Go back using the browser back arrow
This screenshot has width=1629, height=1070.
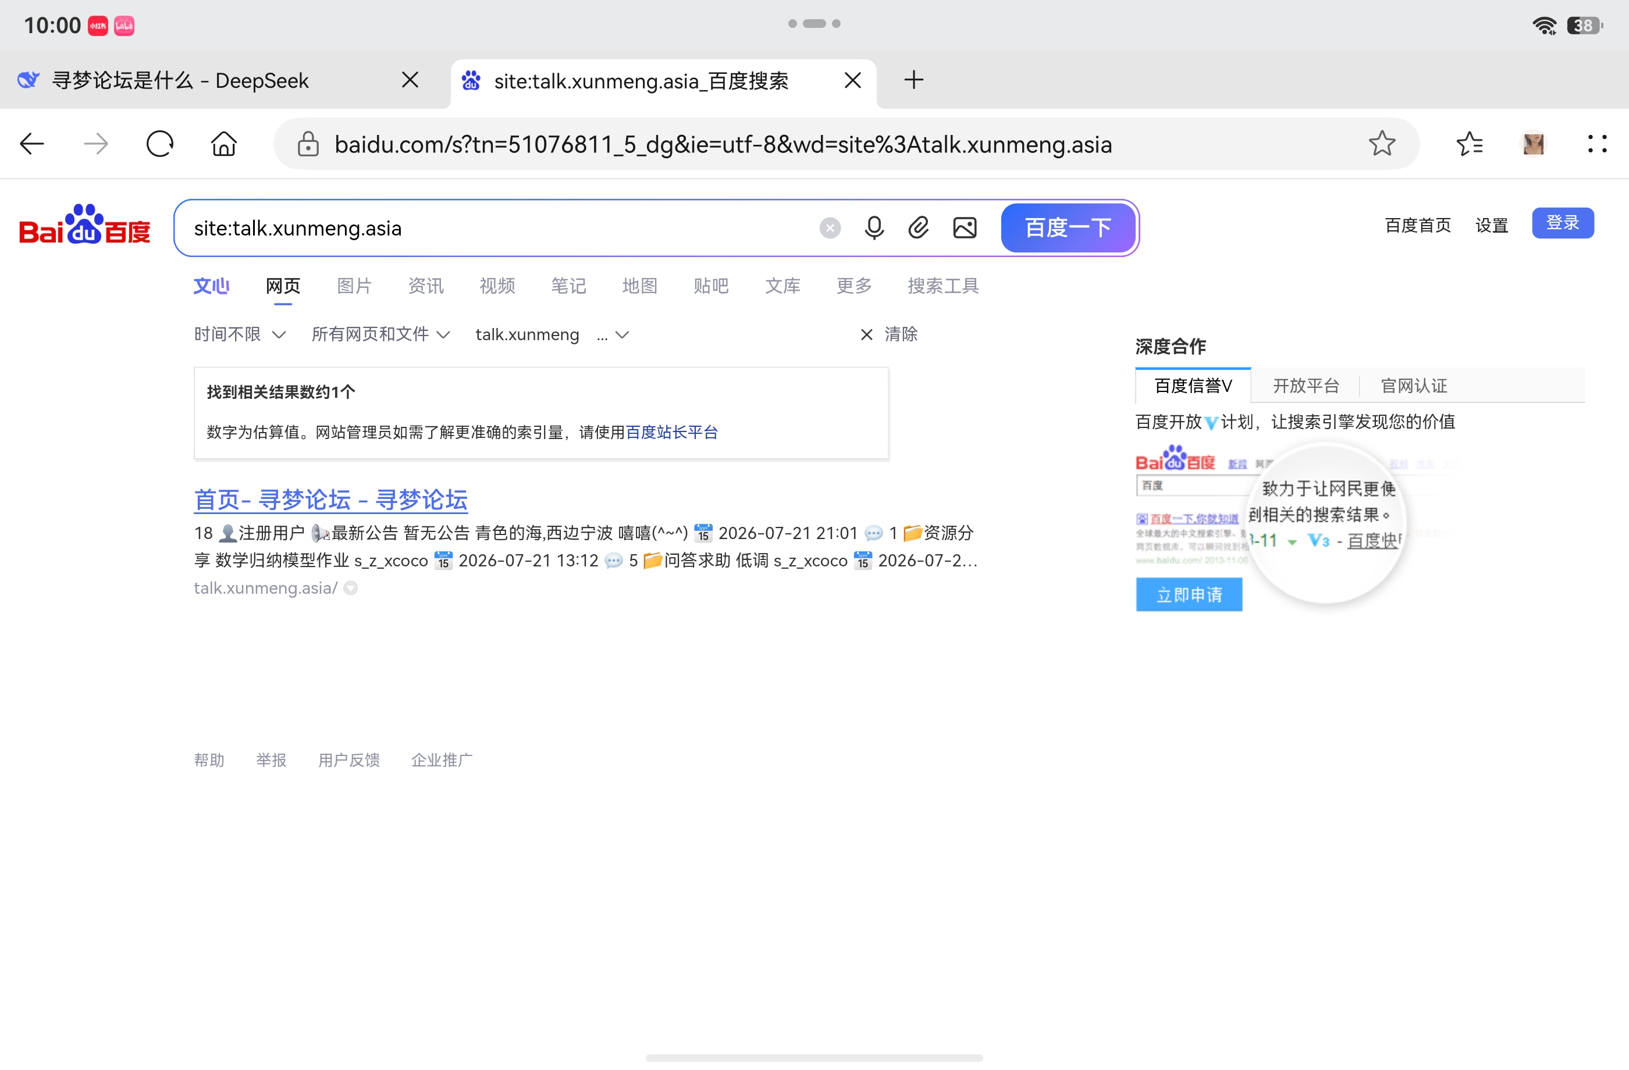[32, 144]
